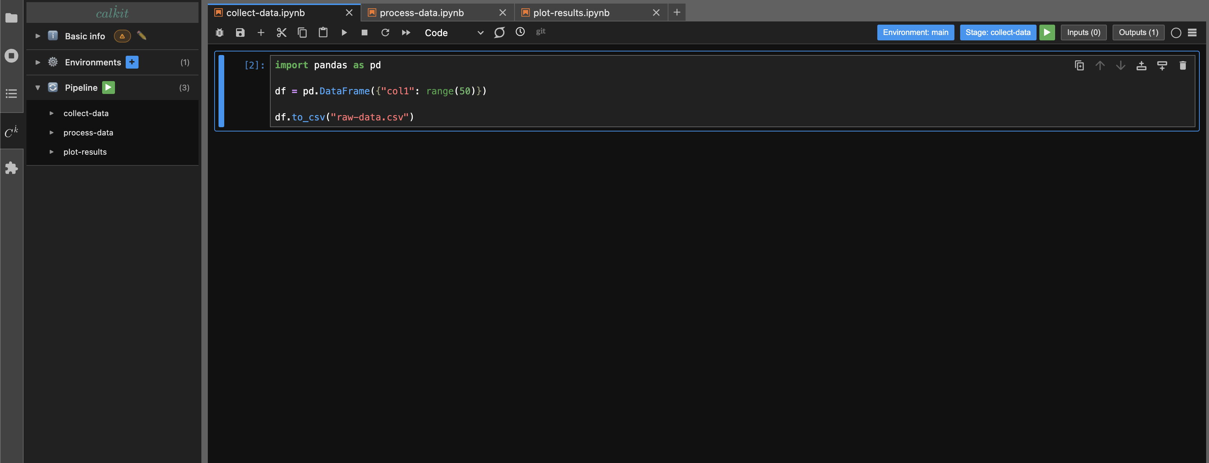Switch to the plot-results.ipynb tab
The height and width of the screenshot is (463, 1209).
click(571, 13)
